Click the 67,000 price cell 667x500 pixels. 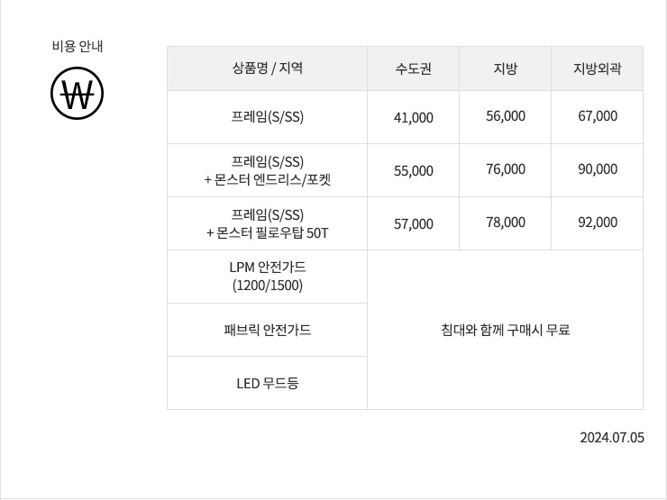pyautogui.click(x=598, y=117)
